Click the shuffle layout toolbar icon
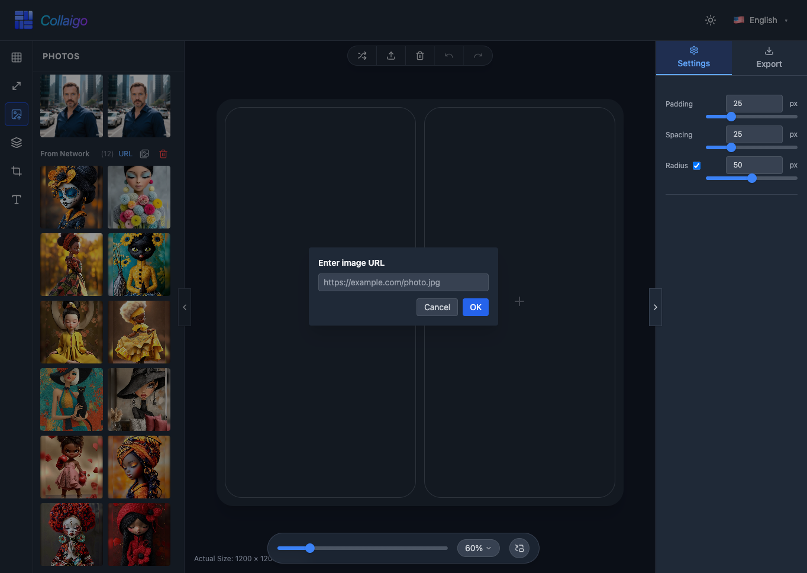The image size is (807, 573). click(x=362, y=56)
